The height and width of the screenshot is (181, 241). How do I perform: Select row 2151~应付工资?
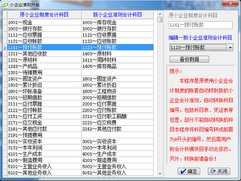click(x=44, y=116)
